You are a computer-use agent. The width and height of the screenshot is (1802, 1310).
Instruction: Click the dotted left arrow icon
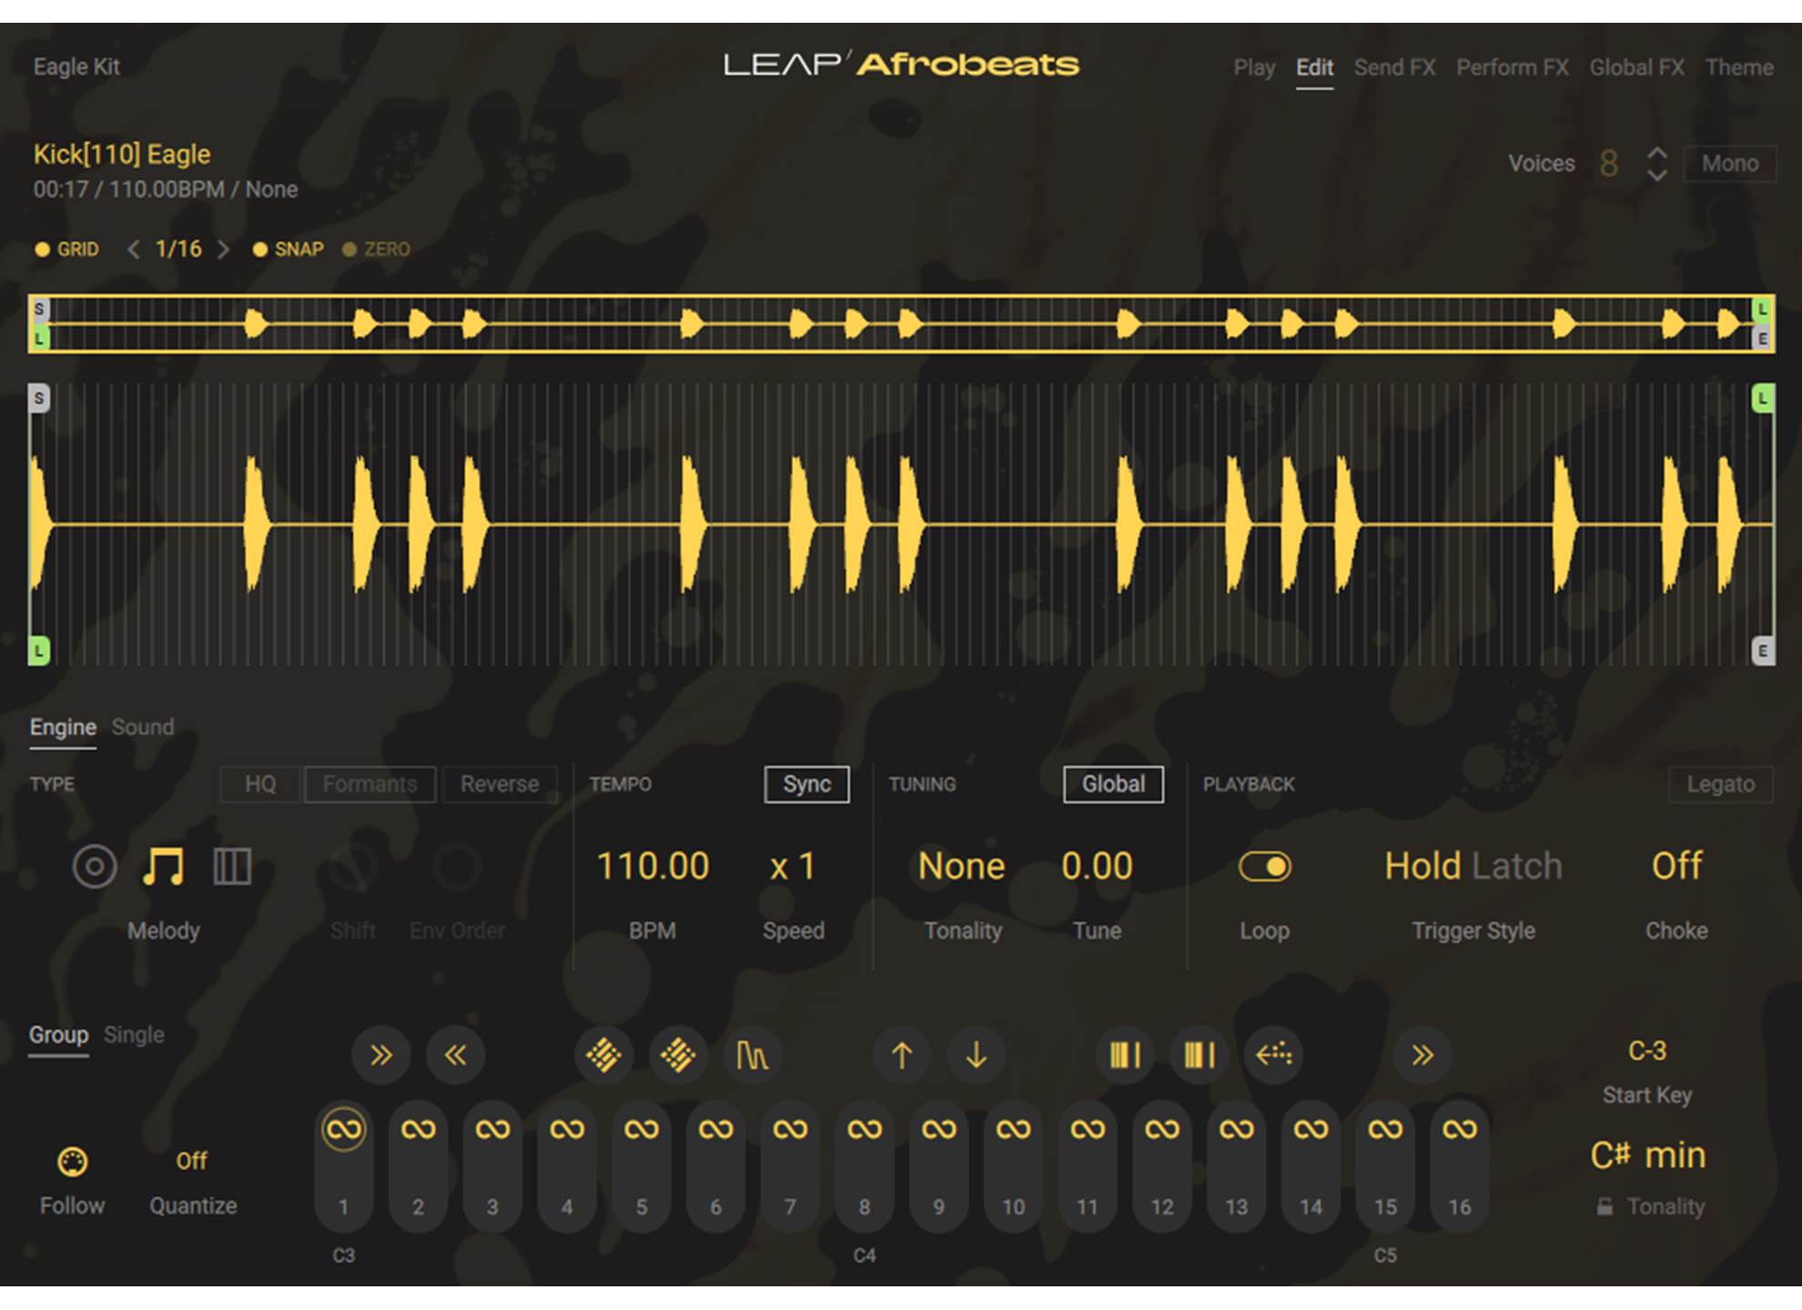[x=1273, y=1055]
